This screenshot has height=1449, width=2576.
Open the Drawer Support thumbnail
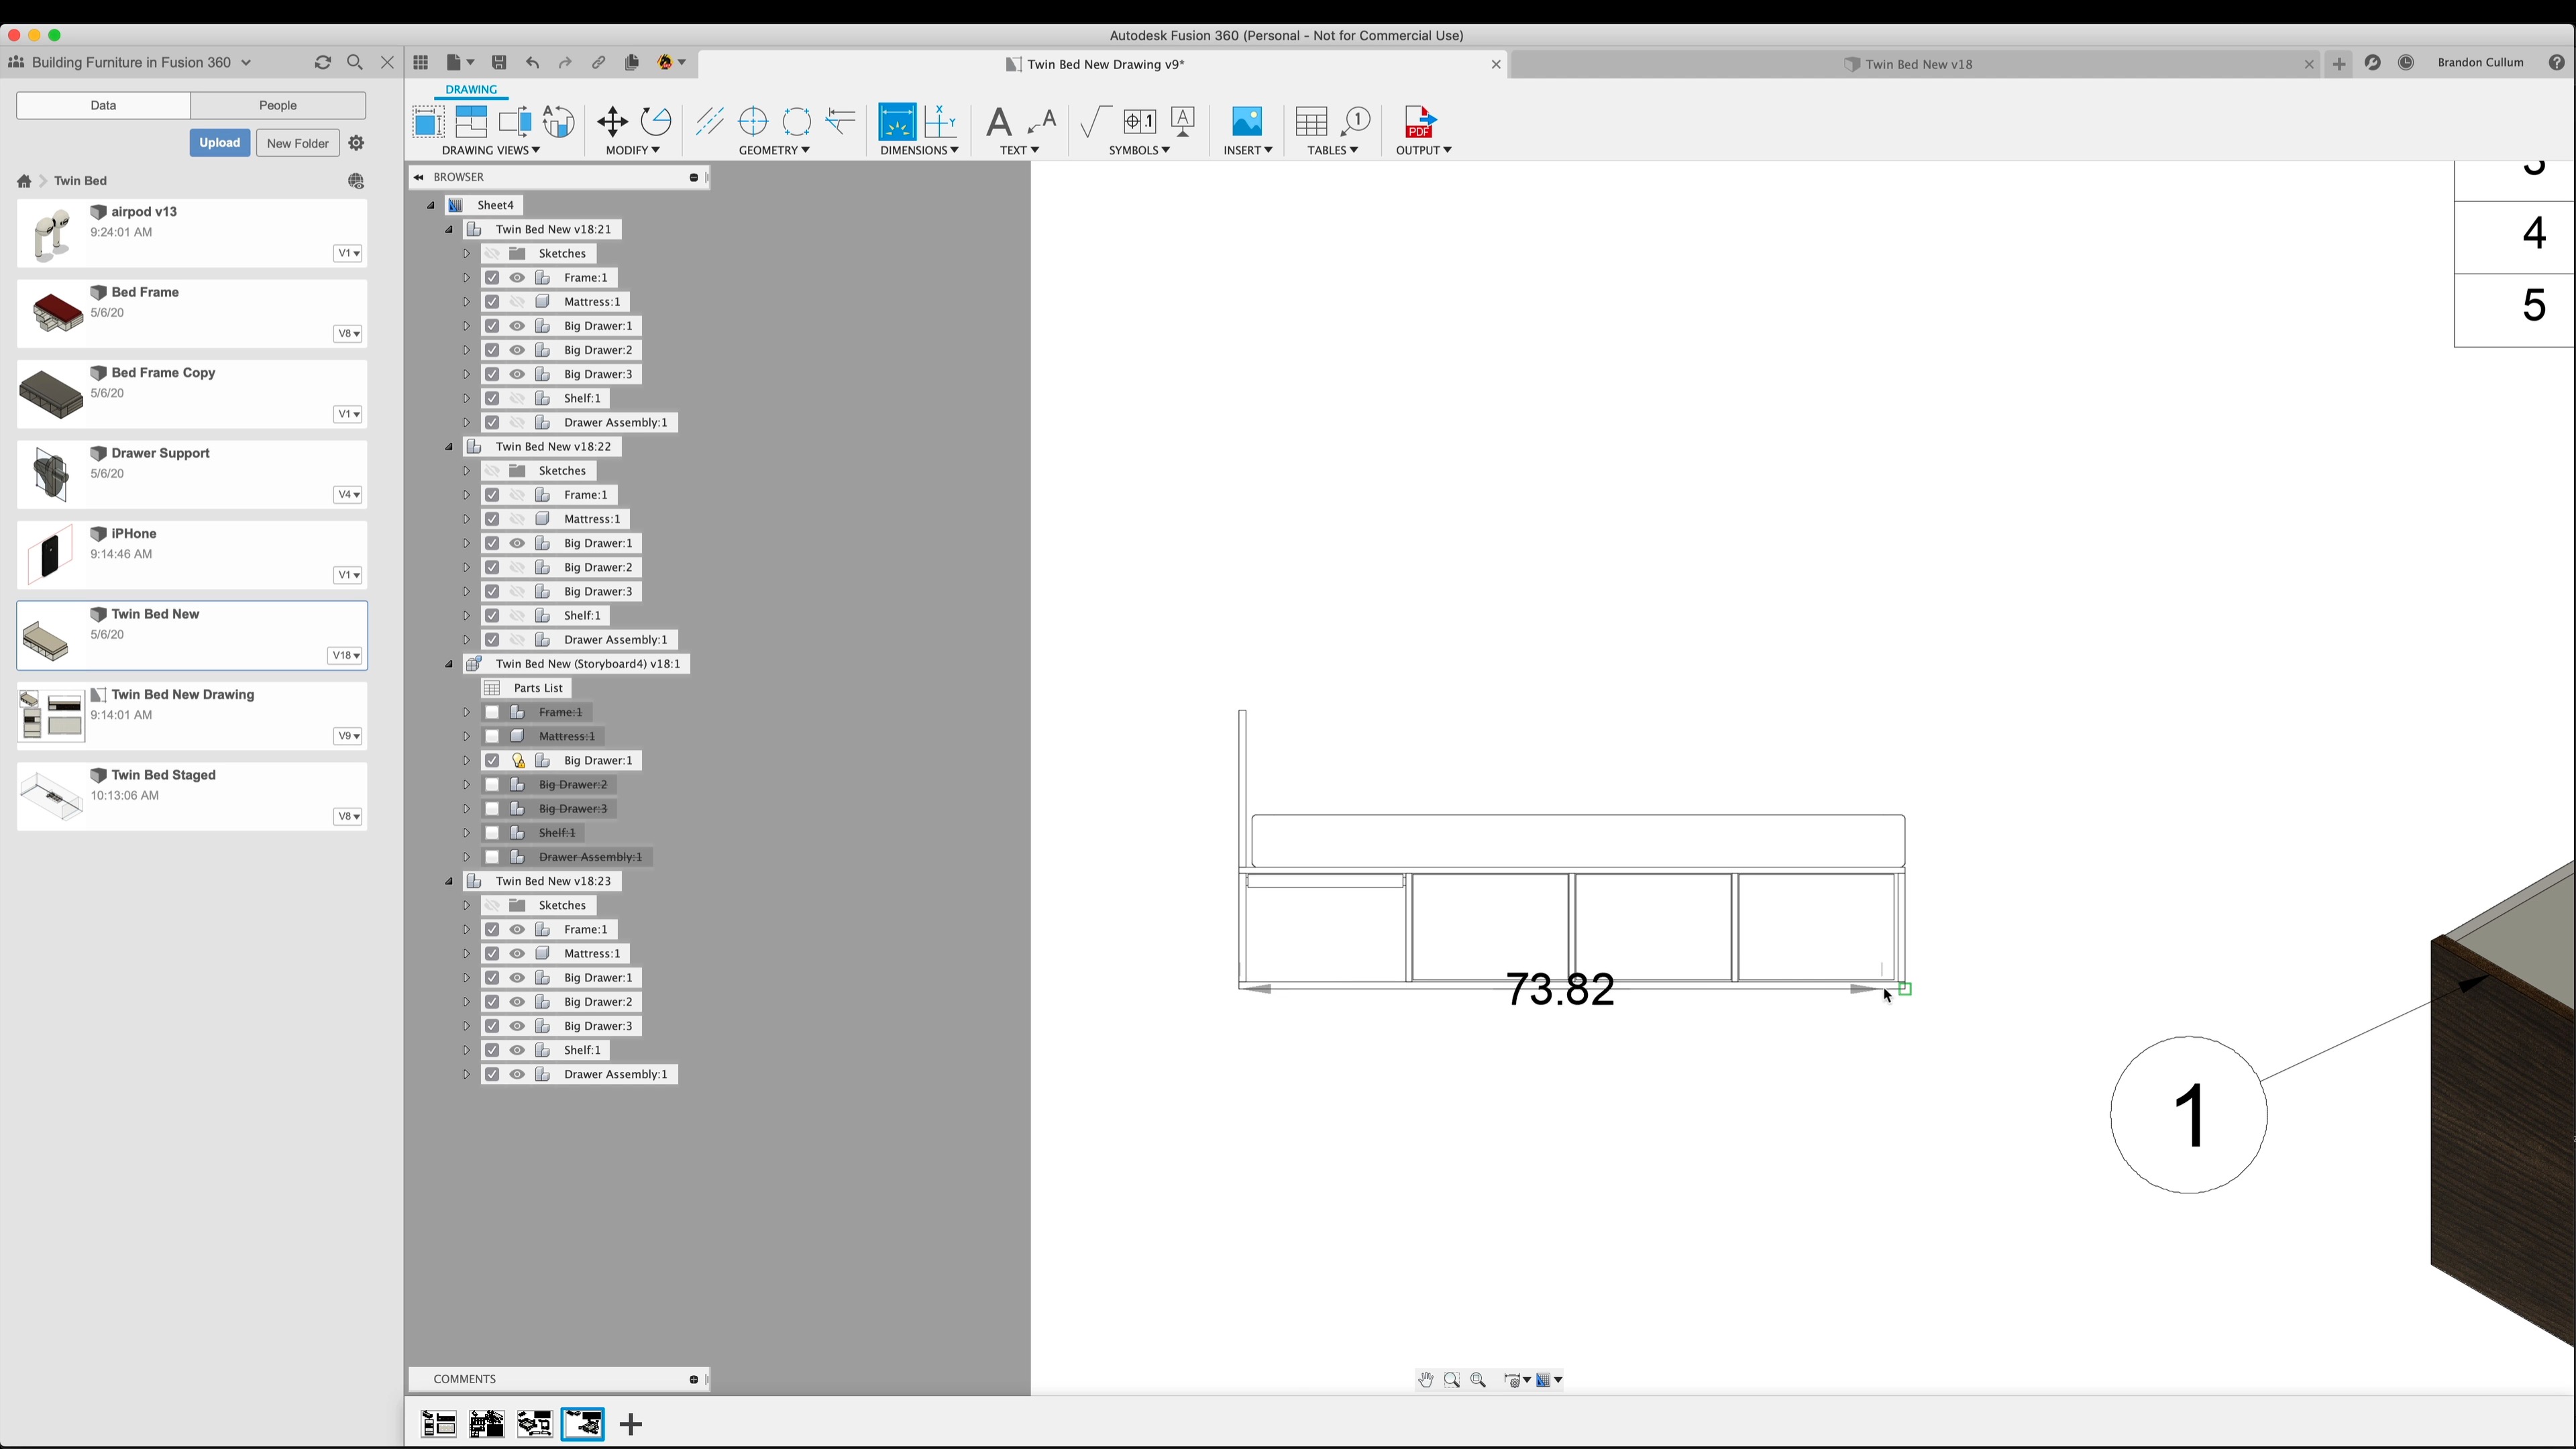click(51, 474)
